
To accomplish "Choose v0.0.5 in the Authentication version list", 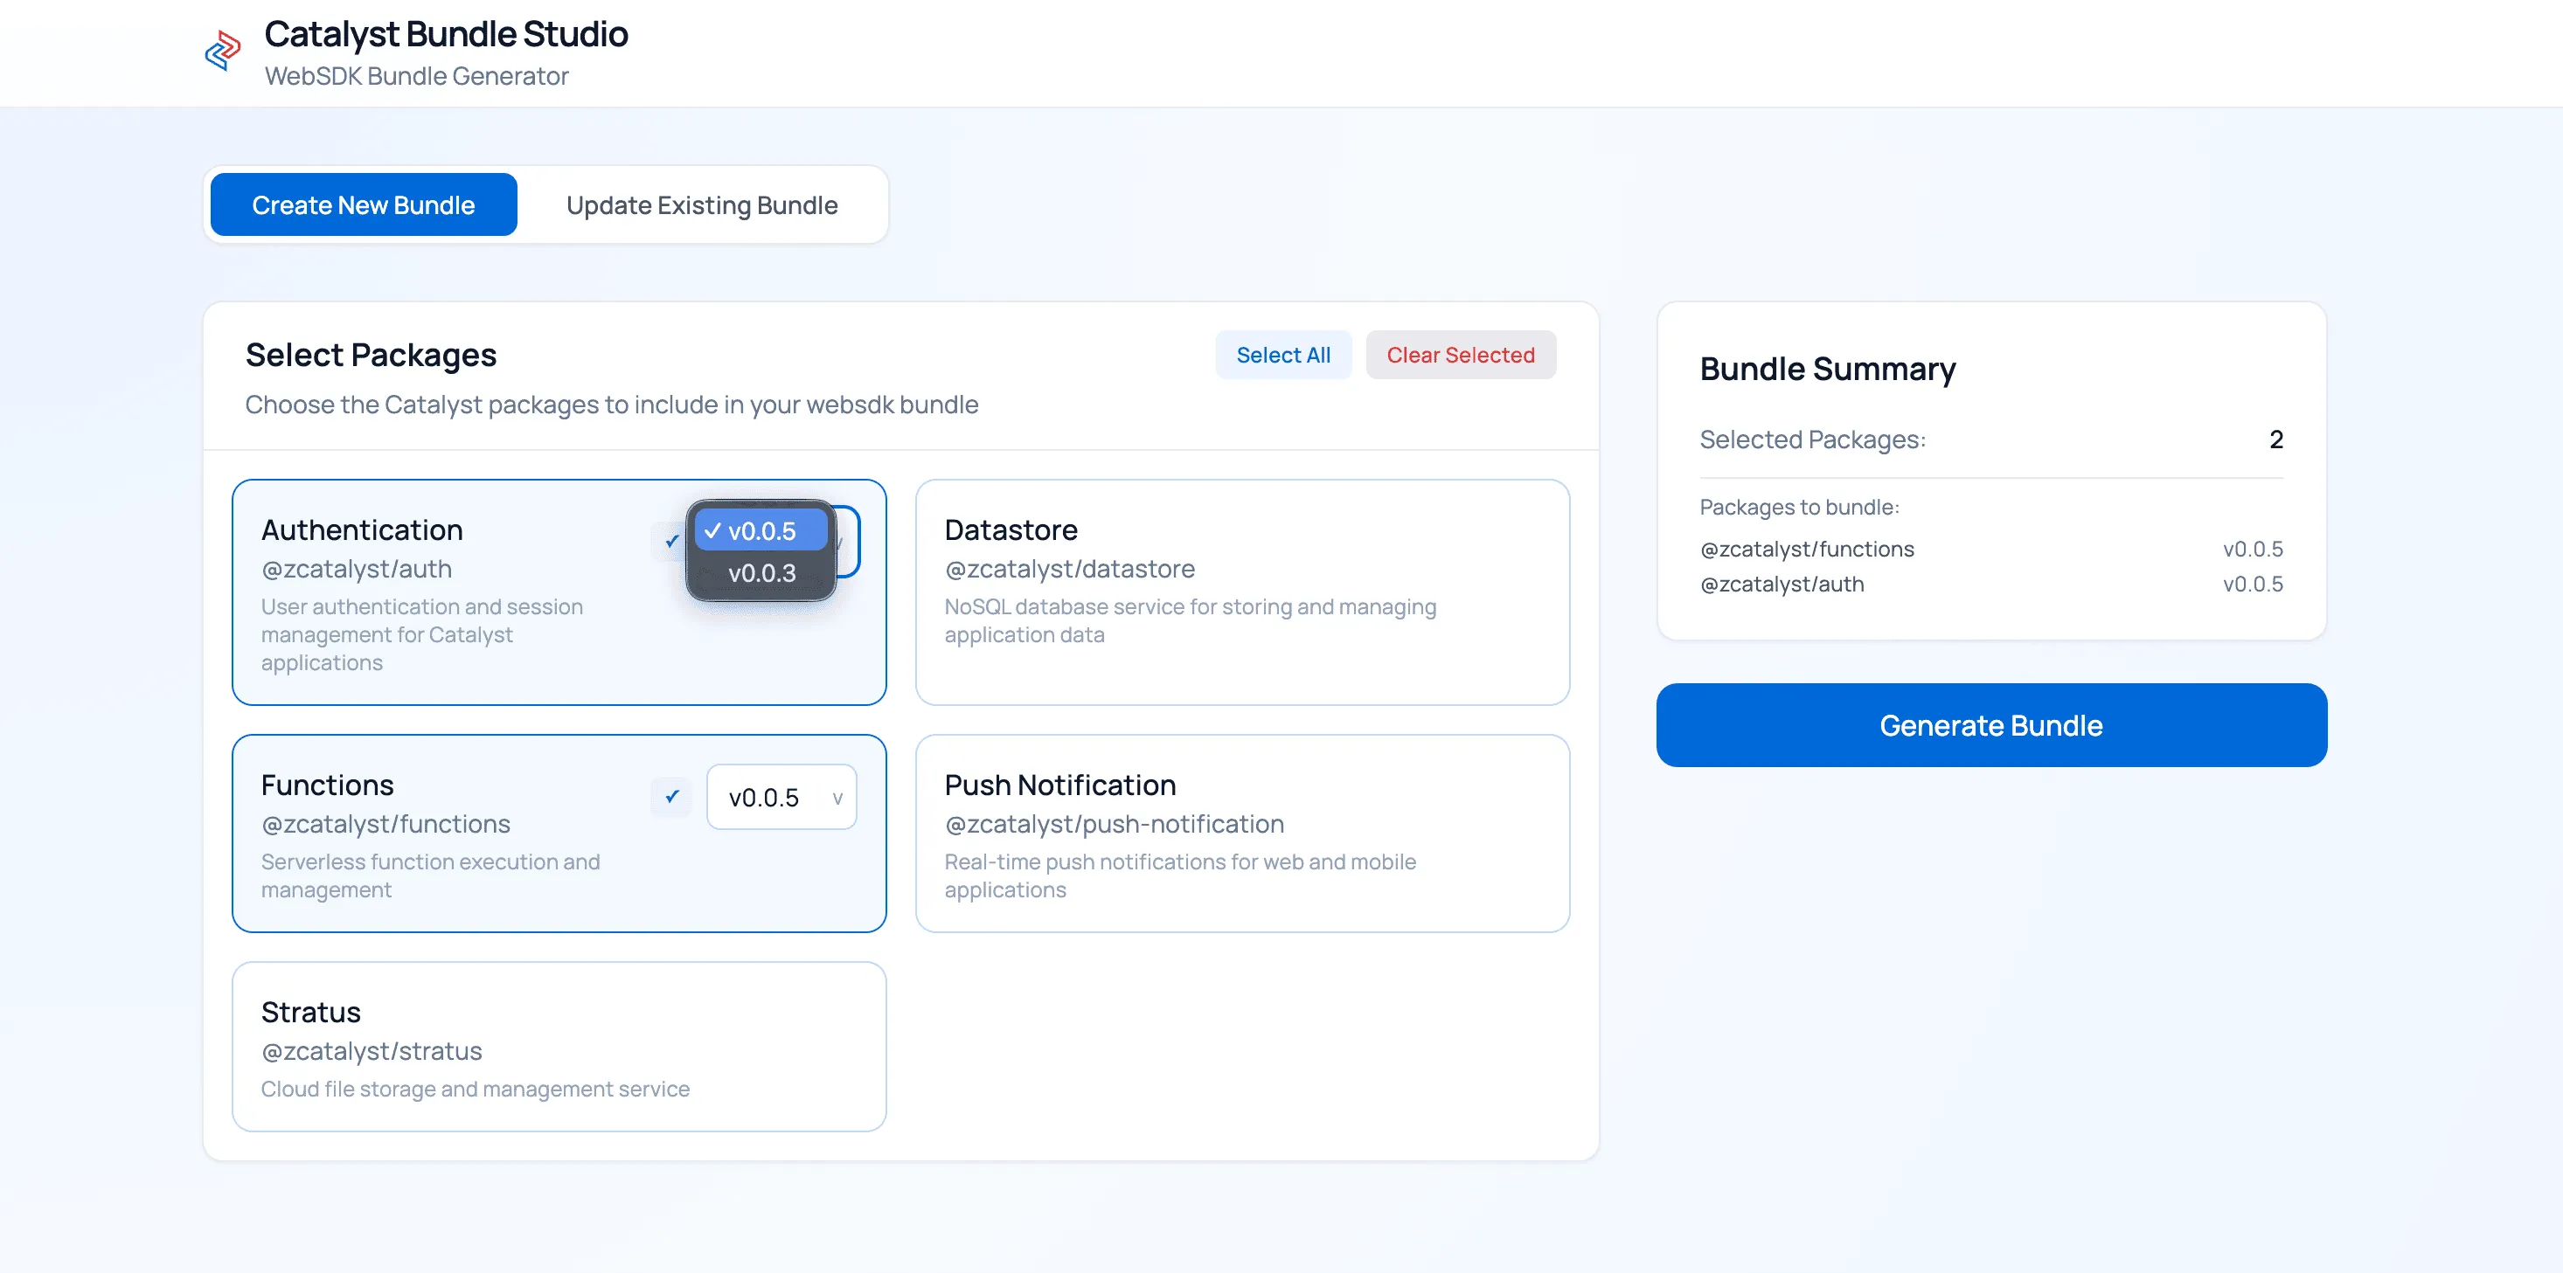I will click(761, 531).
